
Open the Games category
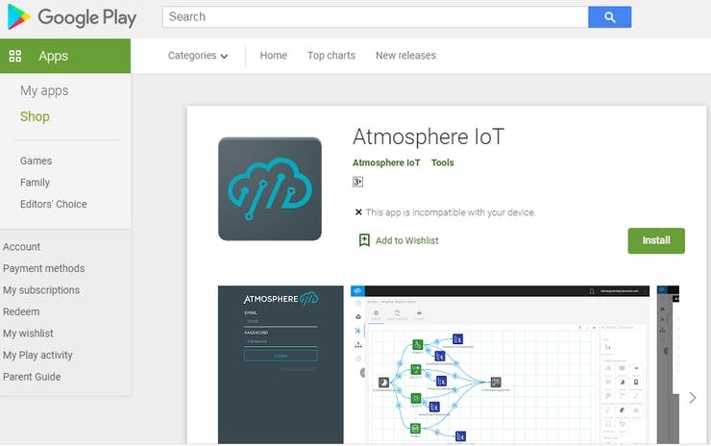[36, 161]
